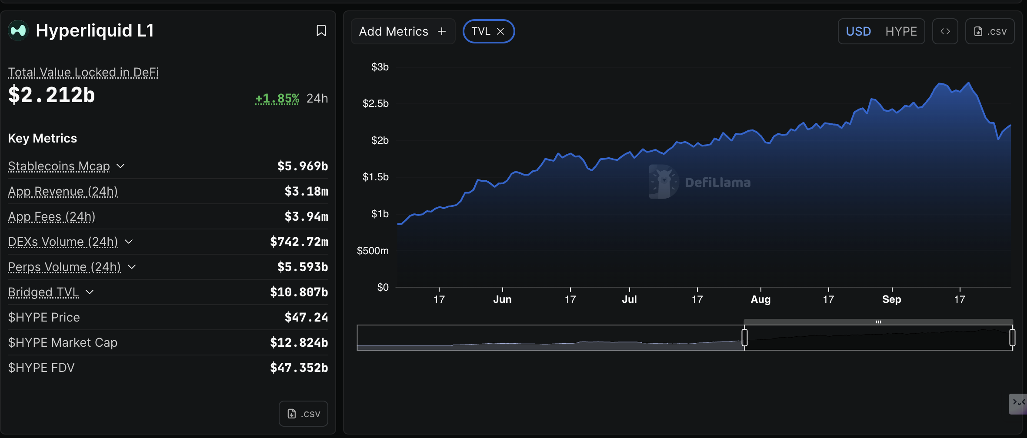Remove TVL metric with its X icon
Image resolution: width=1027 pixels, height=438 pixels.
coord(500,31)
